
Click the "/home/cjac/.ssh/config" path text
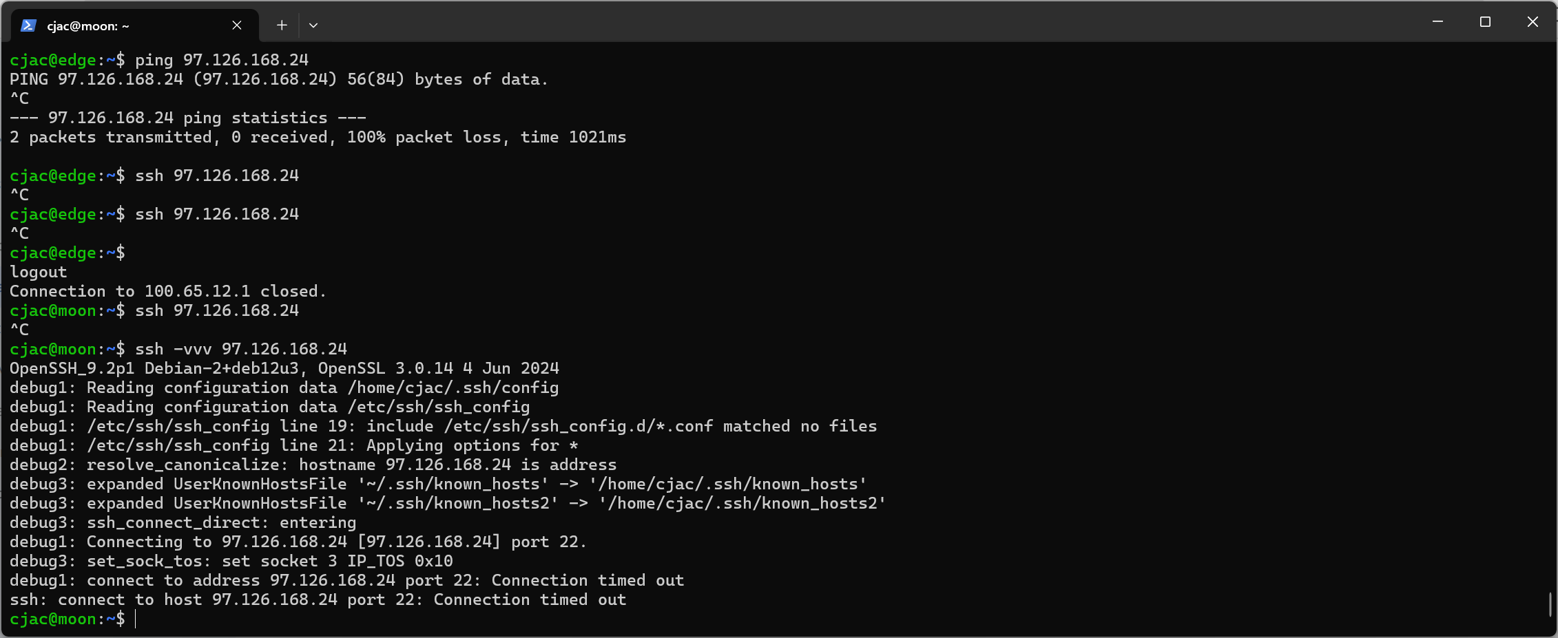(453, 387)
